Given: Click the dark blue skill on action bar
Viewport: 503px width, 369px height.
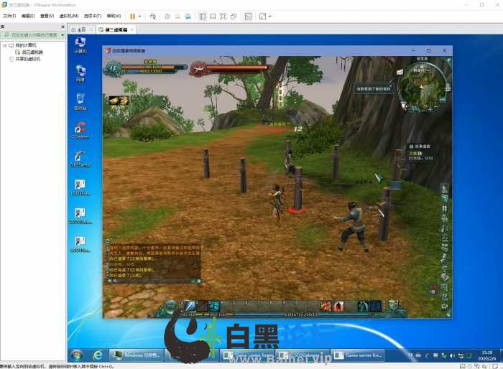Looking at the screenshot, I should coord(375,306).
